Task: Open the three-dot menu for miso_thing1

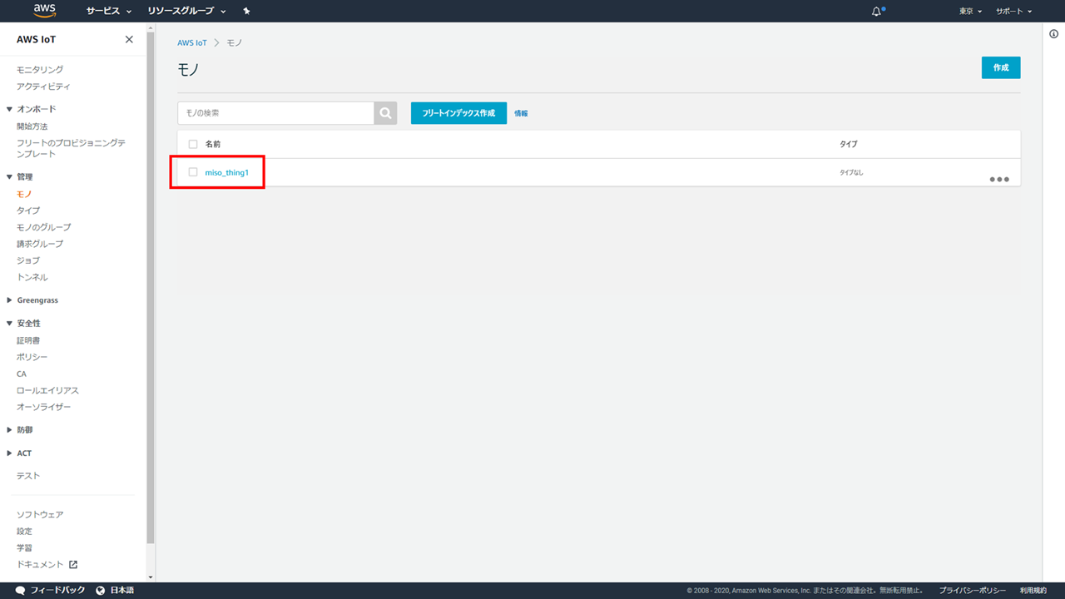Action: tap(998, 180)
